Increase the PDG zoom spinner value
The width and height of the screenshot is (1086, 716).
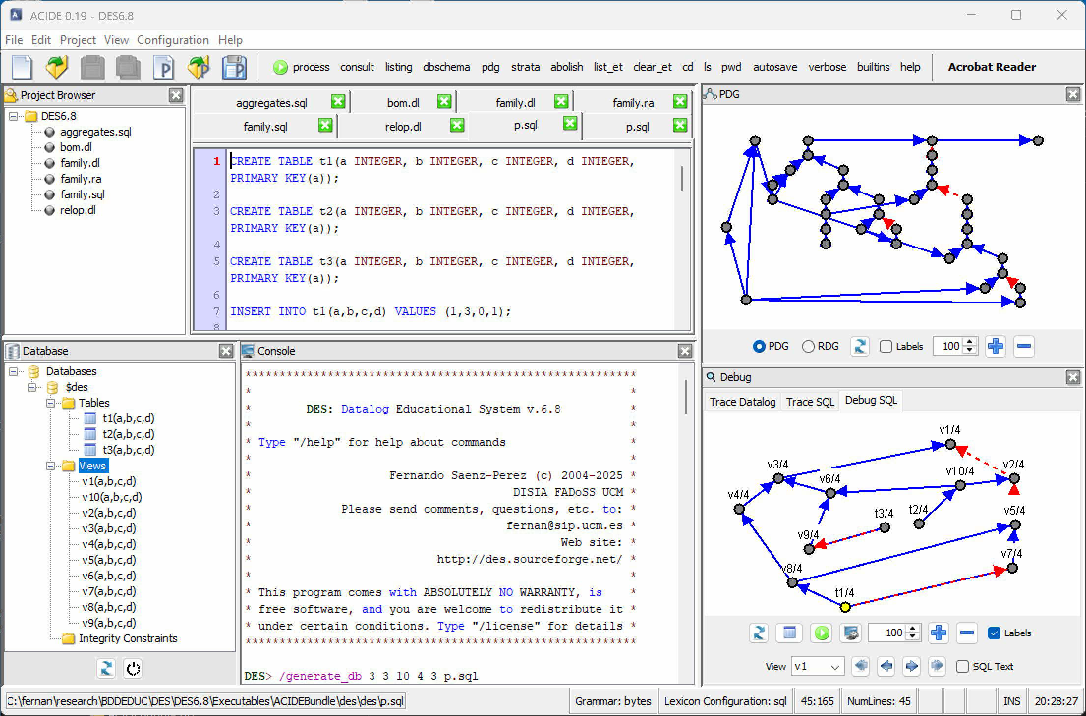[970, 342]
